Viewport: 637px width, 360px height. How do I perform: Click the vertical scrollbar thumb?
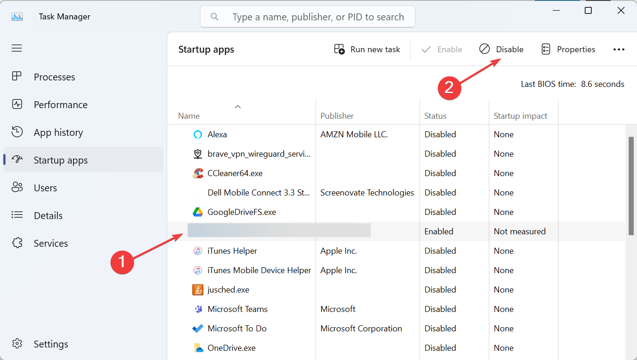pyautogui.click(x=631, y=185)
